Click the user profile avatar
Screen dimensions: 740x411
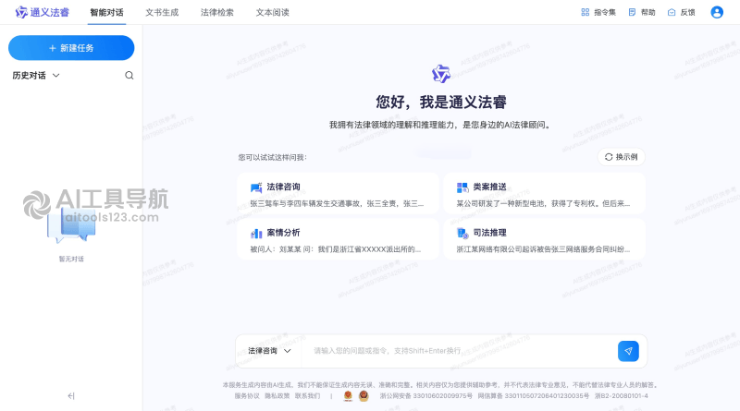click(x=716, y=12)
